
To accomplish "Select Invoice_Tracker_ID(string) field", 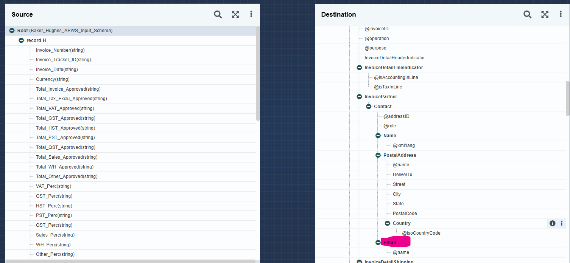I will tap(63, 60).
